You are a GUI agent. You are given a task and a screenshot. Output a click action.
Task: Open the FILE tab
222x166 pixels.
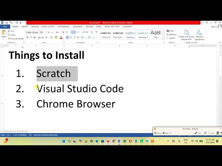tap(5, 27)
